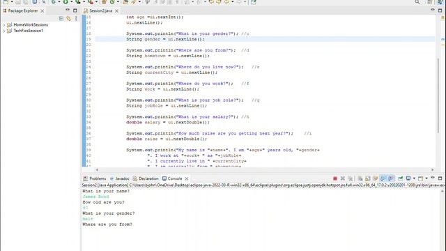Click the Search (magnifier) icon in toolbar
The width and height of the screenshot is (446, 251).
point(417,2)
